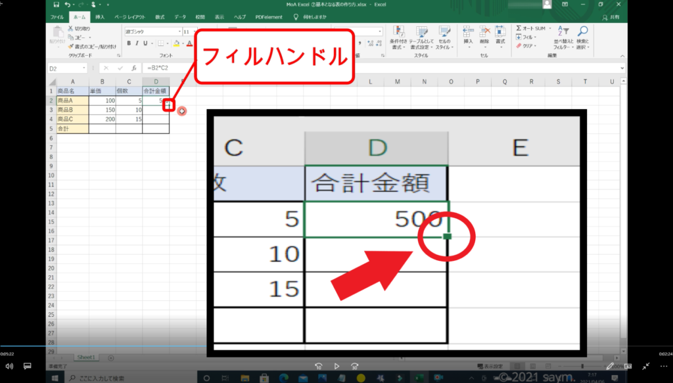Toggle the video player volume speaker
The height and width of the screenshot is (383, 673).
(x=10, y=366)
